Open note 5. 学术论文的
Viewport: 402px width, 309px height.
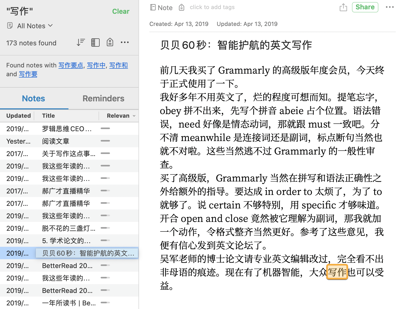point(69,241)
